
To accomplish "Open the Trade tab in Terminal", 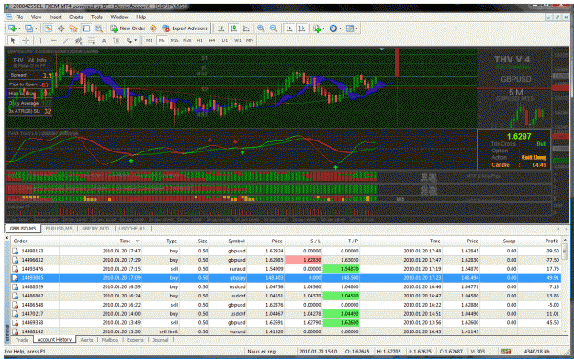I will [22, 340].
